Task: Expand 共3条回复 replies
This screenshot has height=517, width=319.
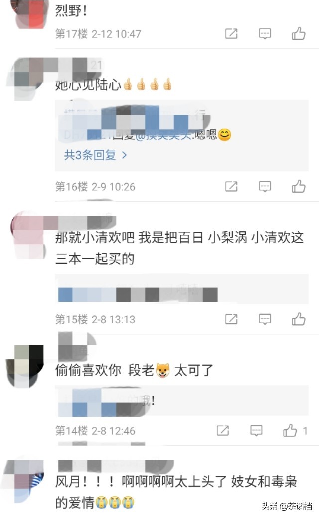Action: pos(95,155)
